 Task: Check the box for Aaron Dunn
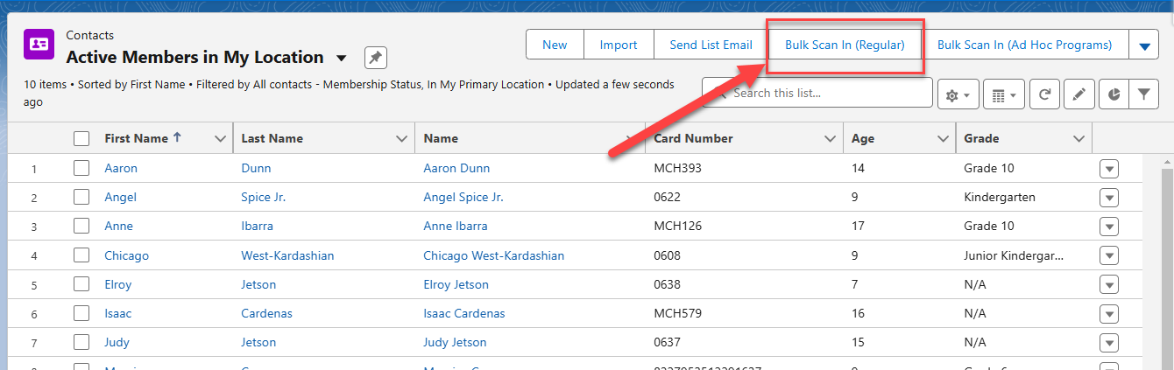[81, 168]
